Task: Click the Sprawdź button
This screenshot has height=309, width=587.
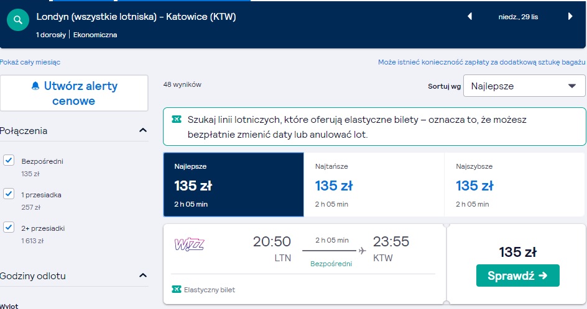Action: coord(518,275)
